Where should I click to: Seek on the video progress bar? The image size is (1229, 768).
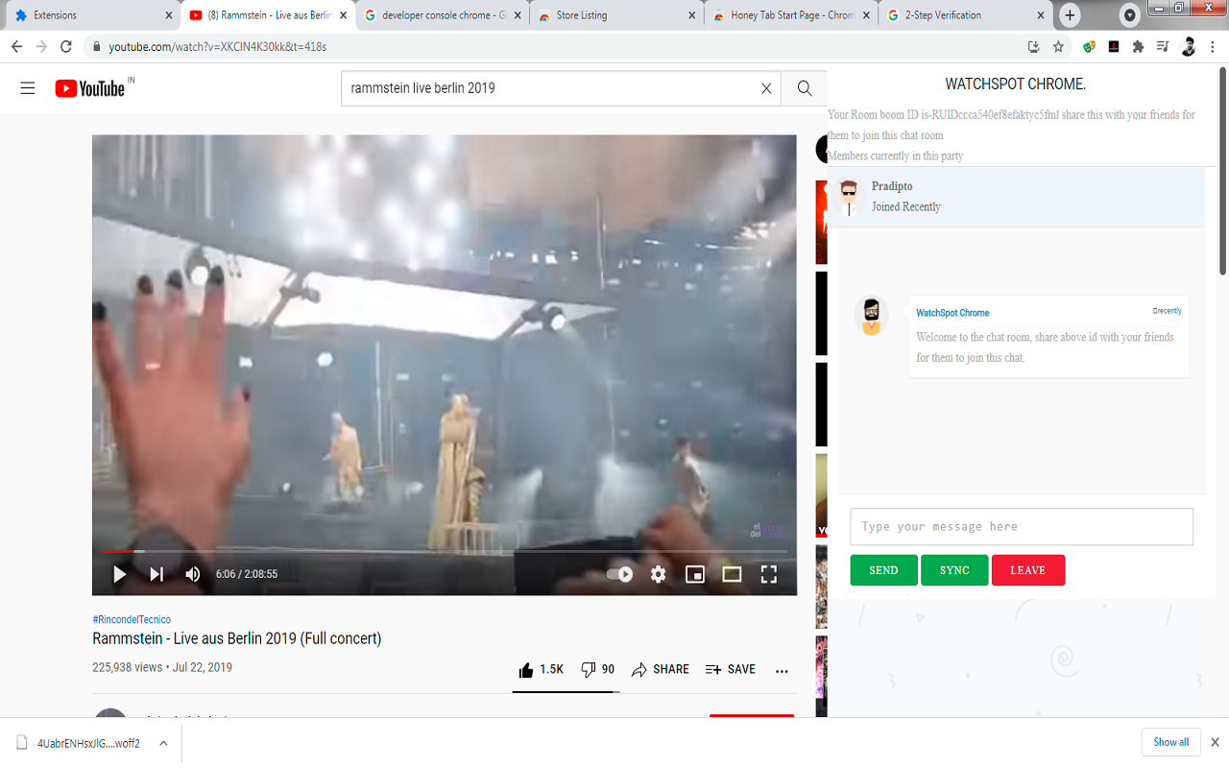point(444,551)
